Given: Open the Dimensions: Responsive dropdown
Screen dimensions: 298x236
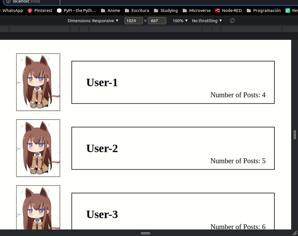Looking at the screenshot, I should [93, 21].
